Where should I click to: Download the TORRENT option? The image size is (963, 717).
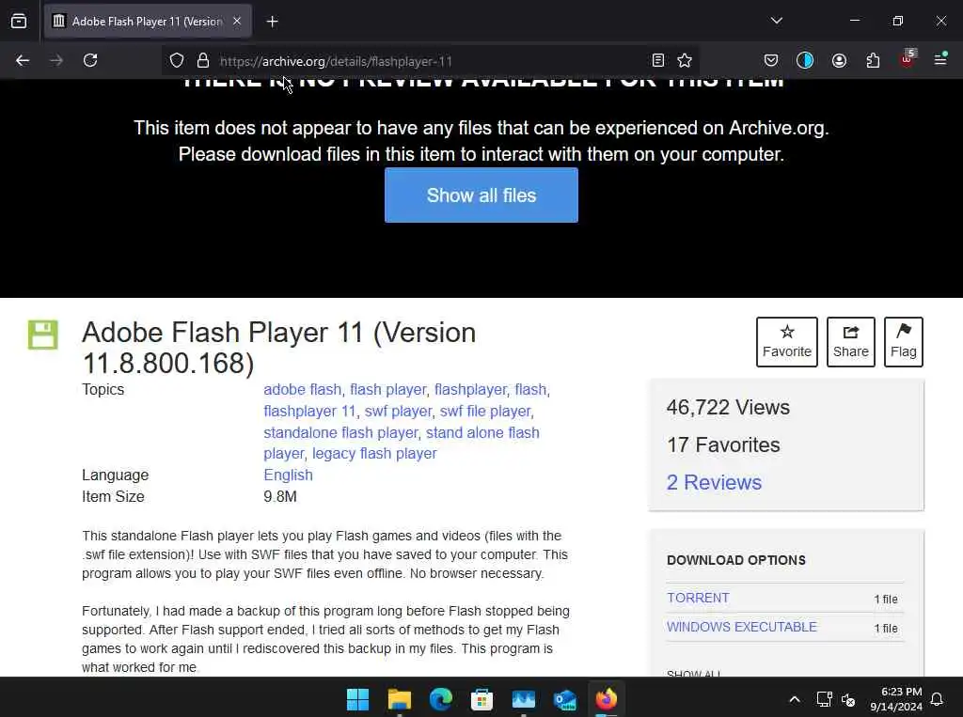(699, 598)
